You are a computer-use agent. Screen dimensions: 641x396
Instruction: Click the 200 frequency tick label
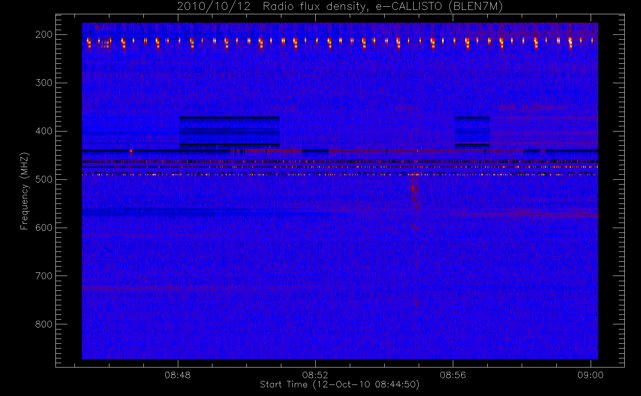(x=44, y=34)
